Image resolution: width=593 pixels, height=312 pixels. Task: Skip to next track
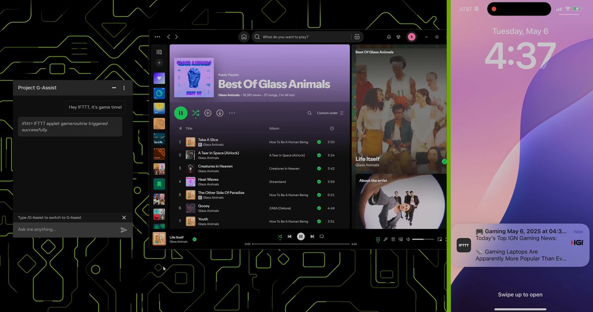click(312, 237)
